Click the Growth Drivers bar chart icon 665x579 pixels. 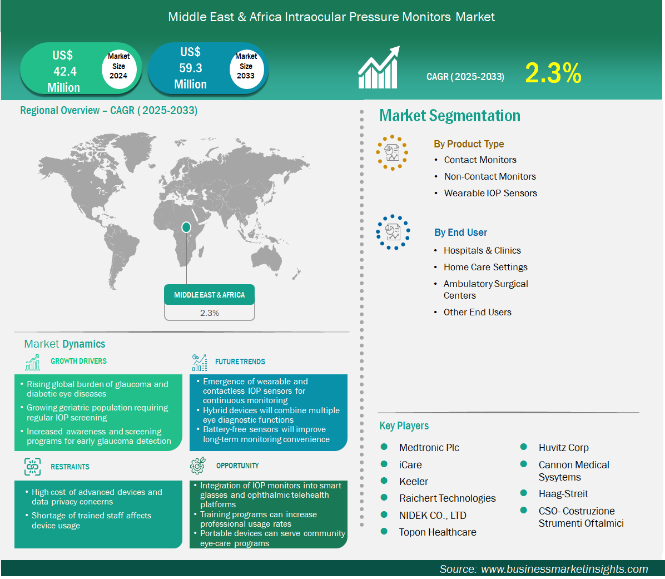click(33, 362)
